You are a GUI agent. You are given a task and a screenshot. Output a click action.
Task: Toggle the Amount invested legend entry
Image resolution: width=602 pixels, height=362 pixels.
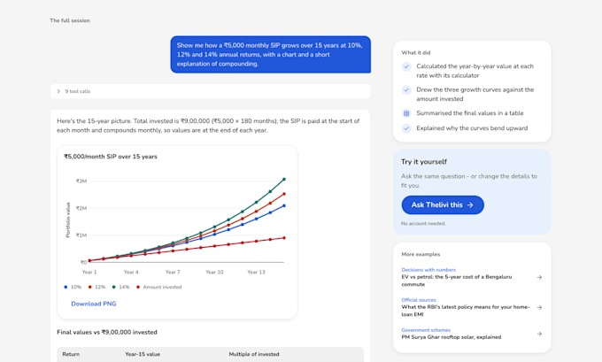click(159, 287)
